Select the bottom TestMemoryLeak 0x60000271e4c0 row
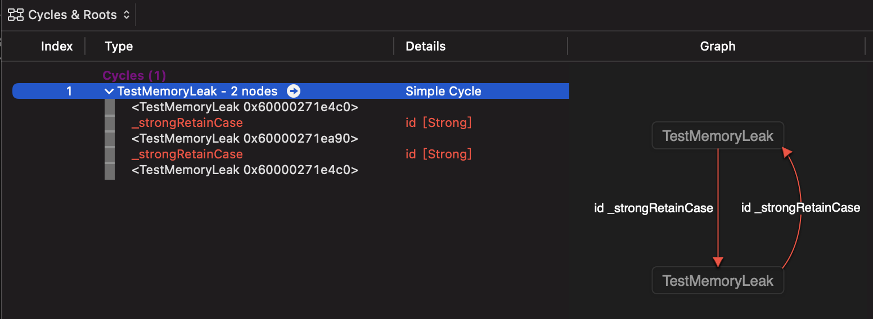Image resolution: width=873 pixels, height=319 pixels. click(244, 170)
